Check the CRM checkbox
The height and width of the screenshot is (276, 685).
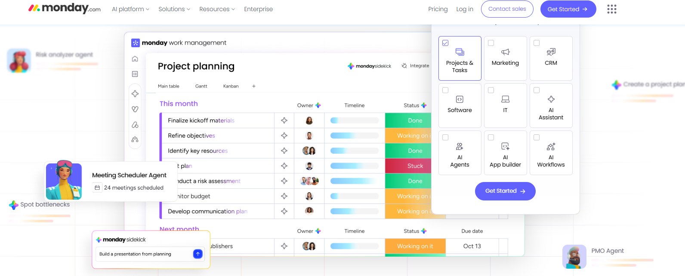pos(537,43)
